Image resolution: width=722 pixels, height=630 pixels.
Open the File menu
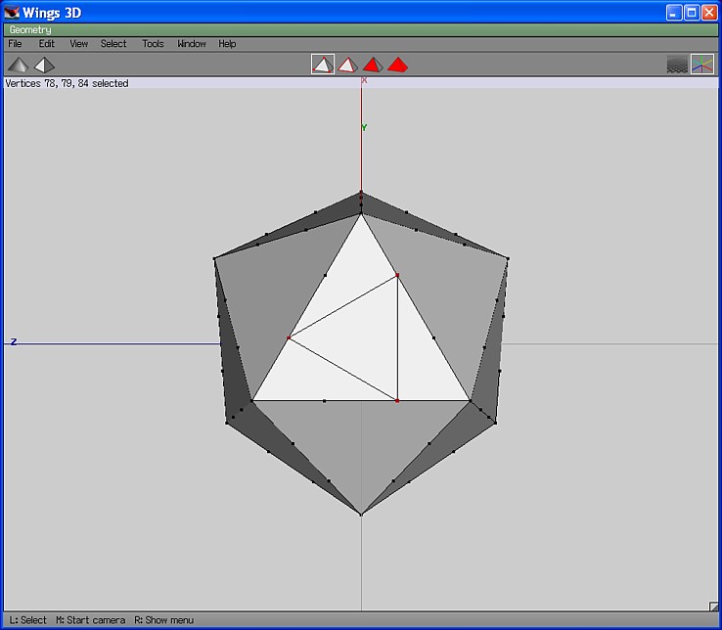coord(15,44)
